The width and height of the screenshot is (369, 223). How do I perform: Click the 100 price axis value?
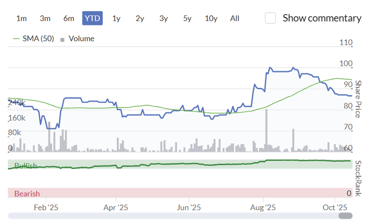pyautogui.click(x=345, y=63)
